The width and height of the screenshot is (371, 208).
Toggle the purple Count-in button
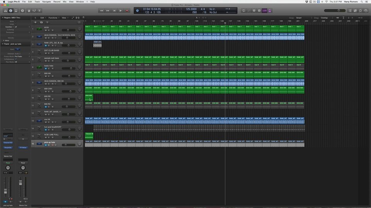coord(264,11)
